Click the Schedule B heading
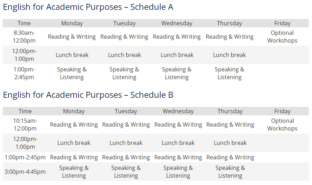Viewport: 312px width, 185px height. tap(88, 95)
